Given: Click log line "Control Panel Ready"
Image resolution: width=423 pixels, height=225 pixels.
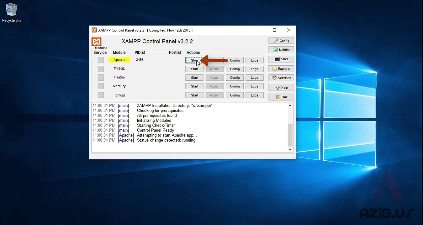Looking at the screenshot, I should (x=156, y=130).
